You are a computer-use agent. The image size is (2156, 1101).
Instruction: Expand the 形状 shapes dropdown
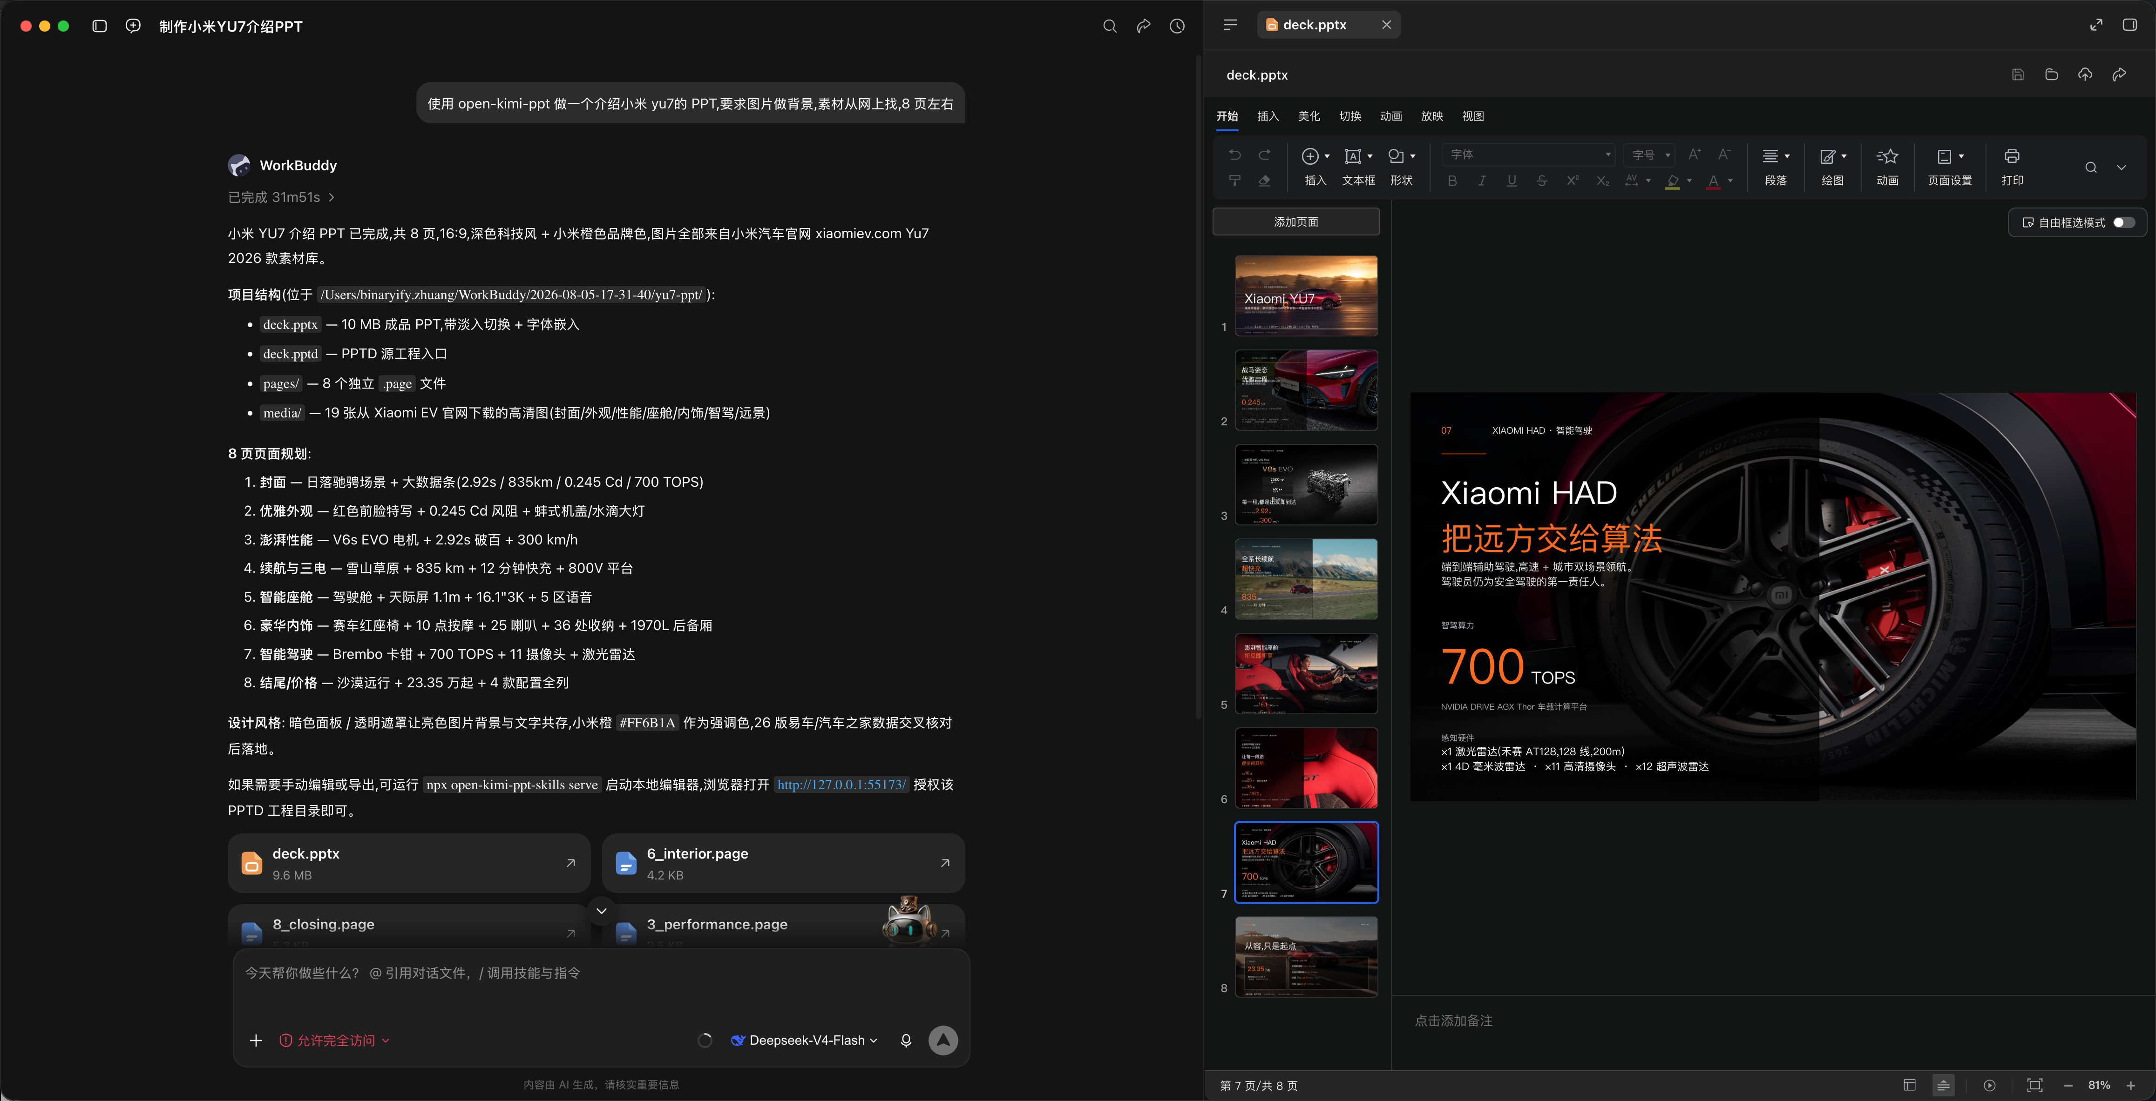1413,156
